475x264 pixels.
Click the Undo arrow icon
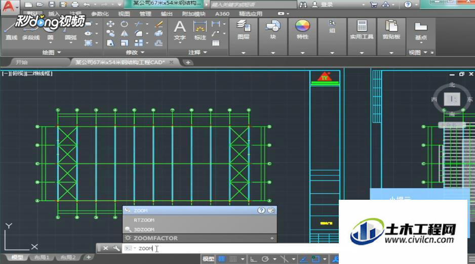[87, 5]
